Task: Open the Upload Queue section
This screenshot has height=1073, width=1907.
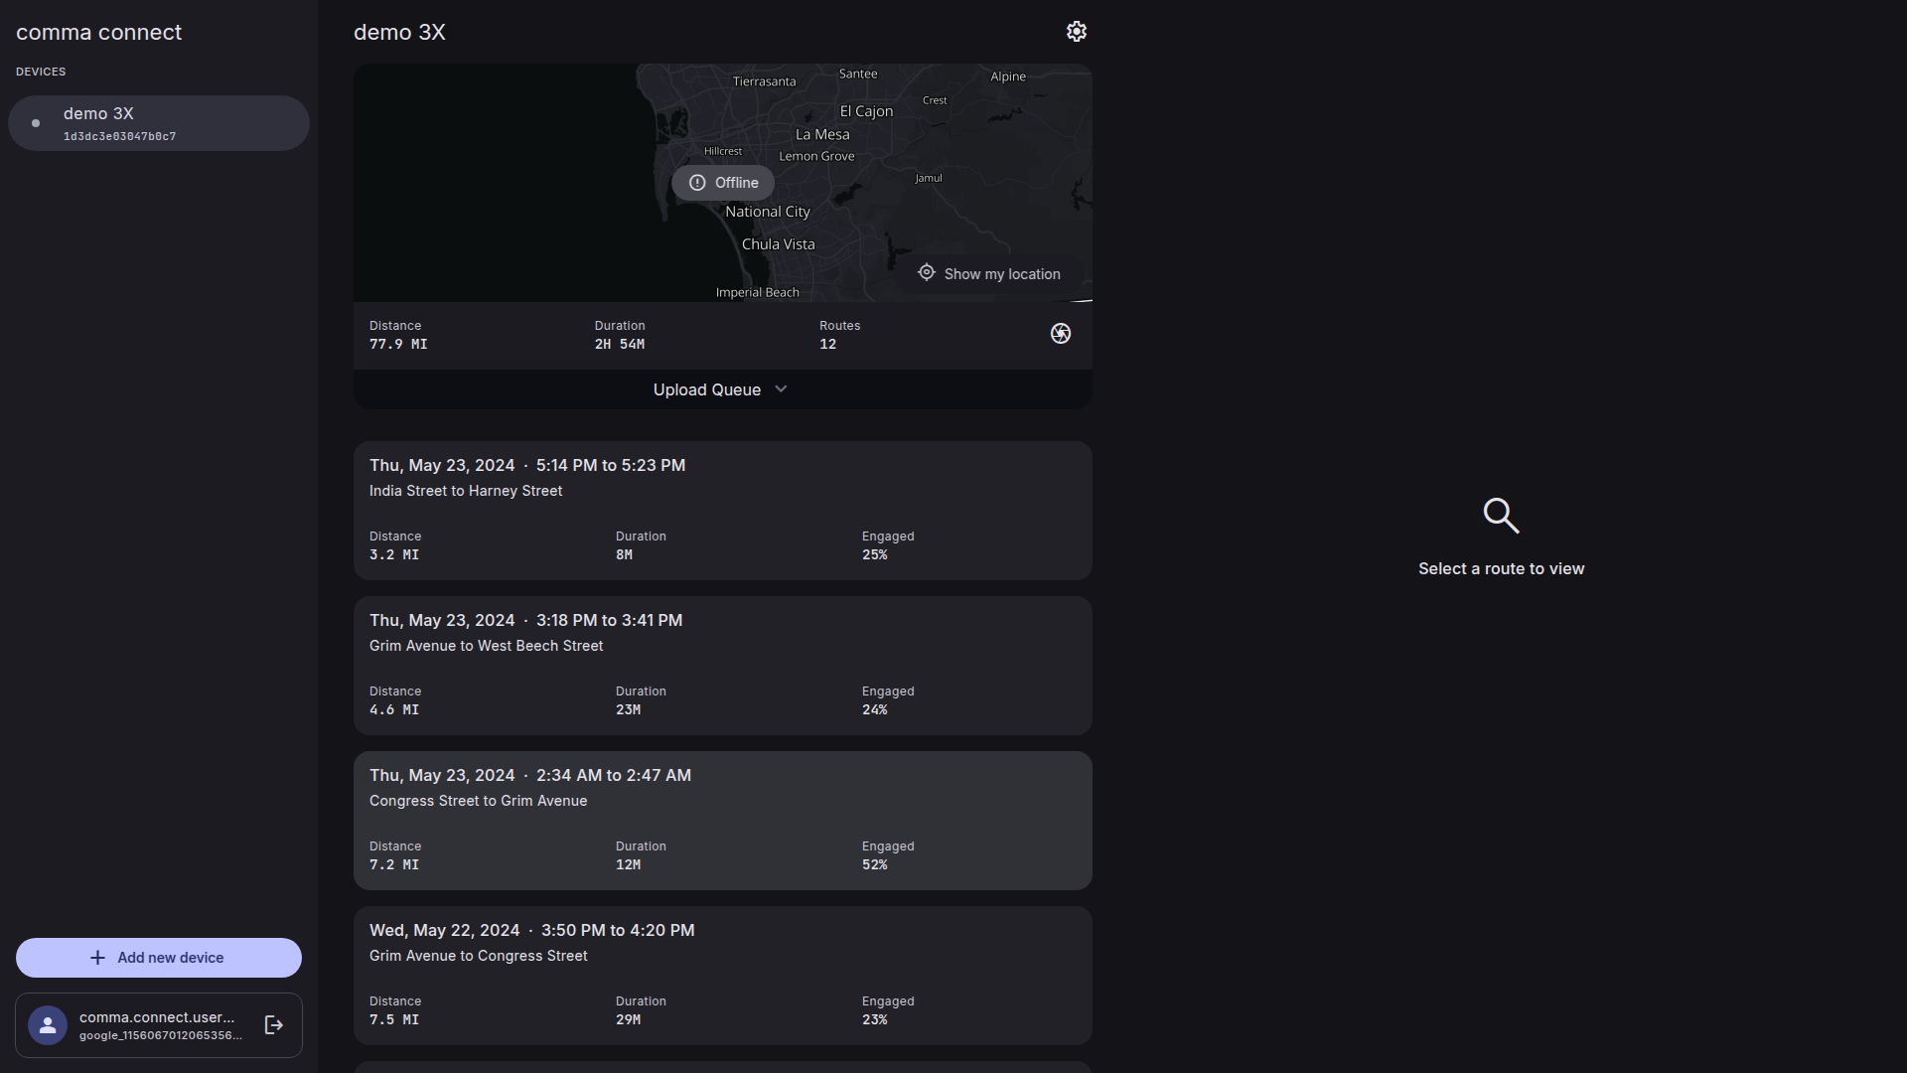Action: (x=723, y=389)
